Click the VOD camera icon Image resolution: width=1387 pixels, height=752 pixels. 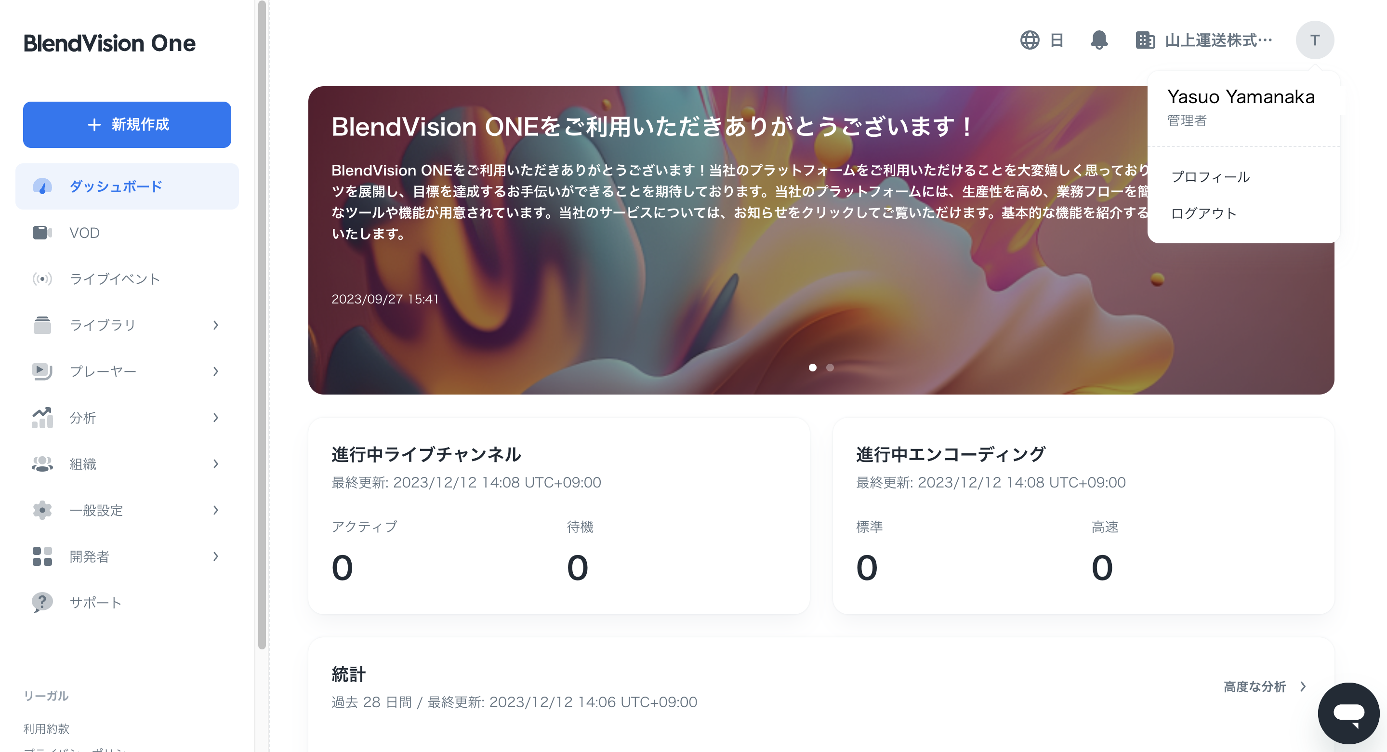42,233
